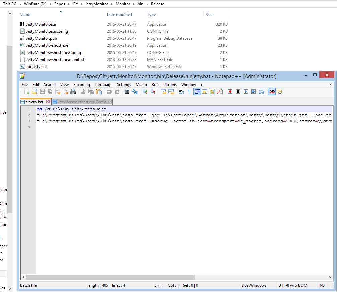The height and width of the screenshot is (292, 337).
Task: Open the Language menu
Action: click(104, 85)
